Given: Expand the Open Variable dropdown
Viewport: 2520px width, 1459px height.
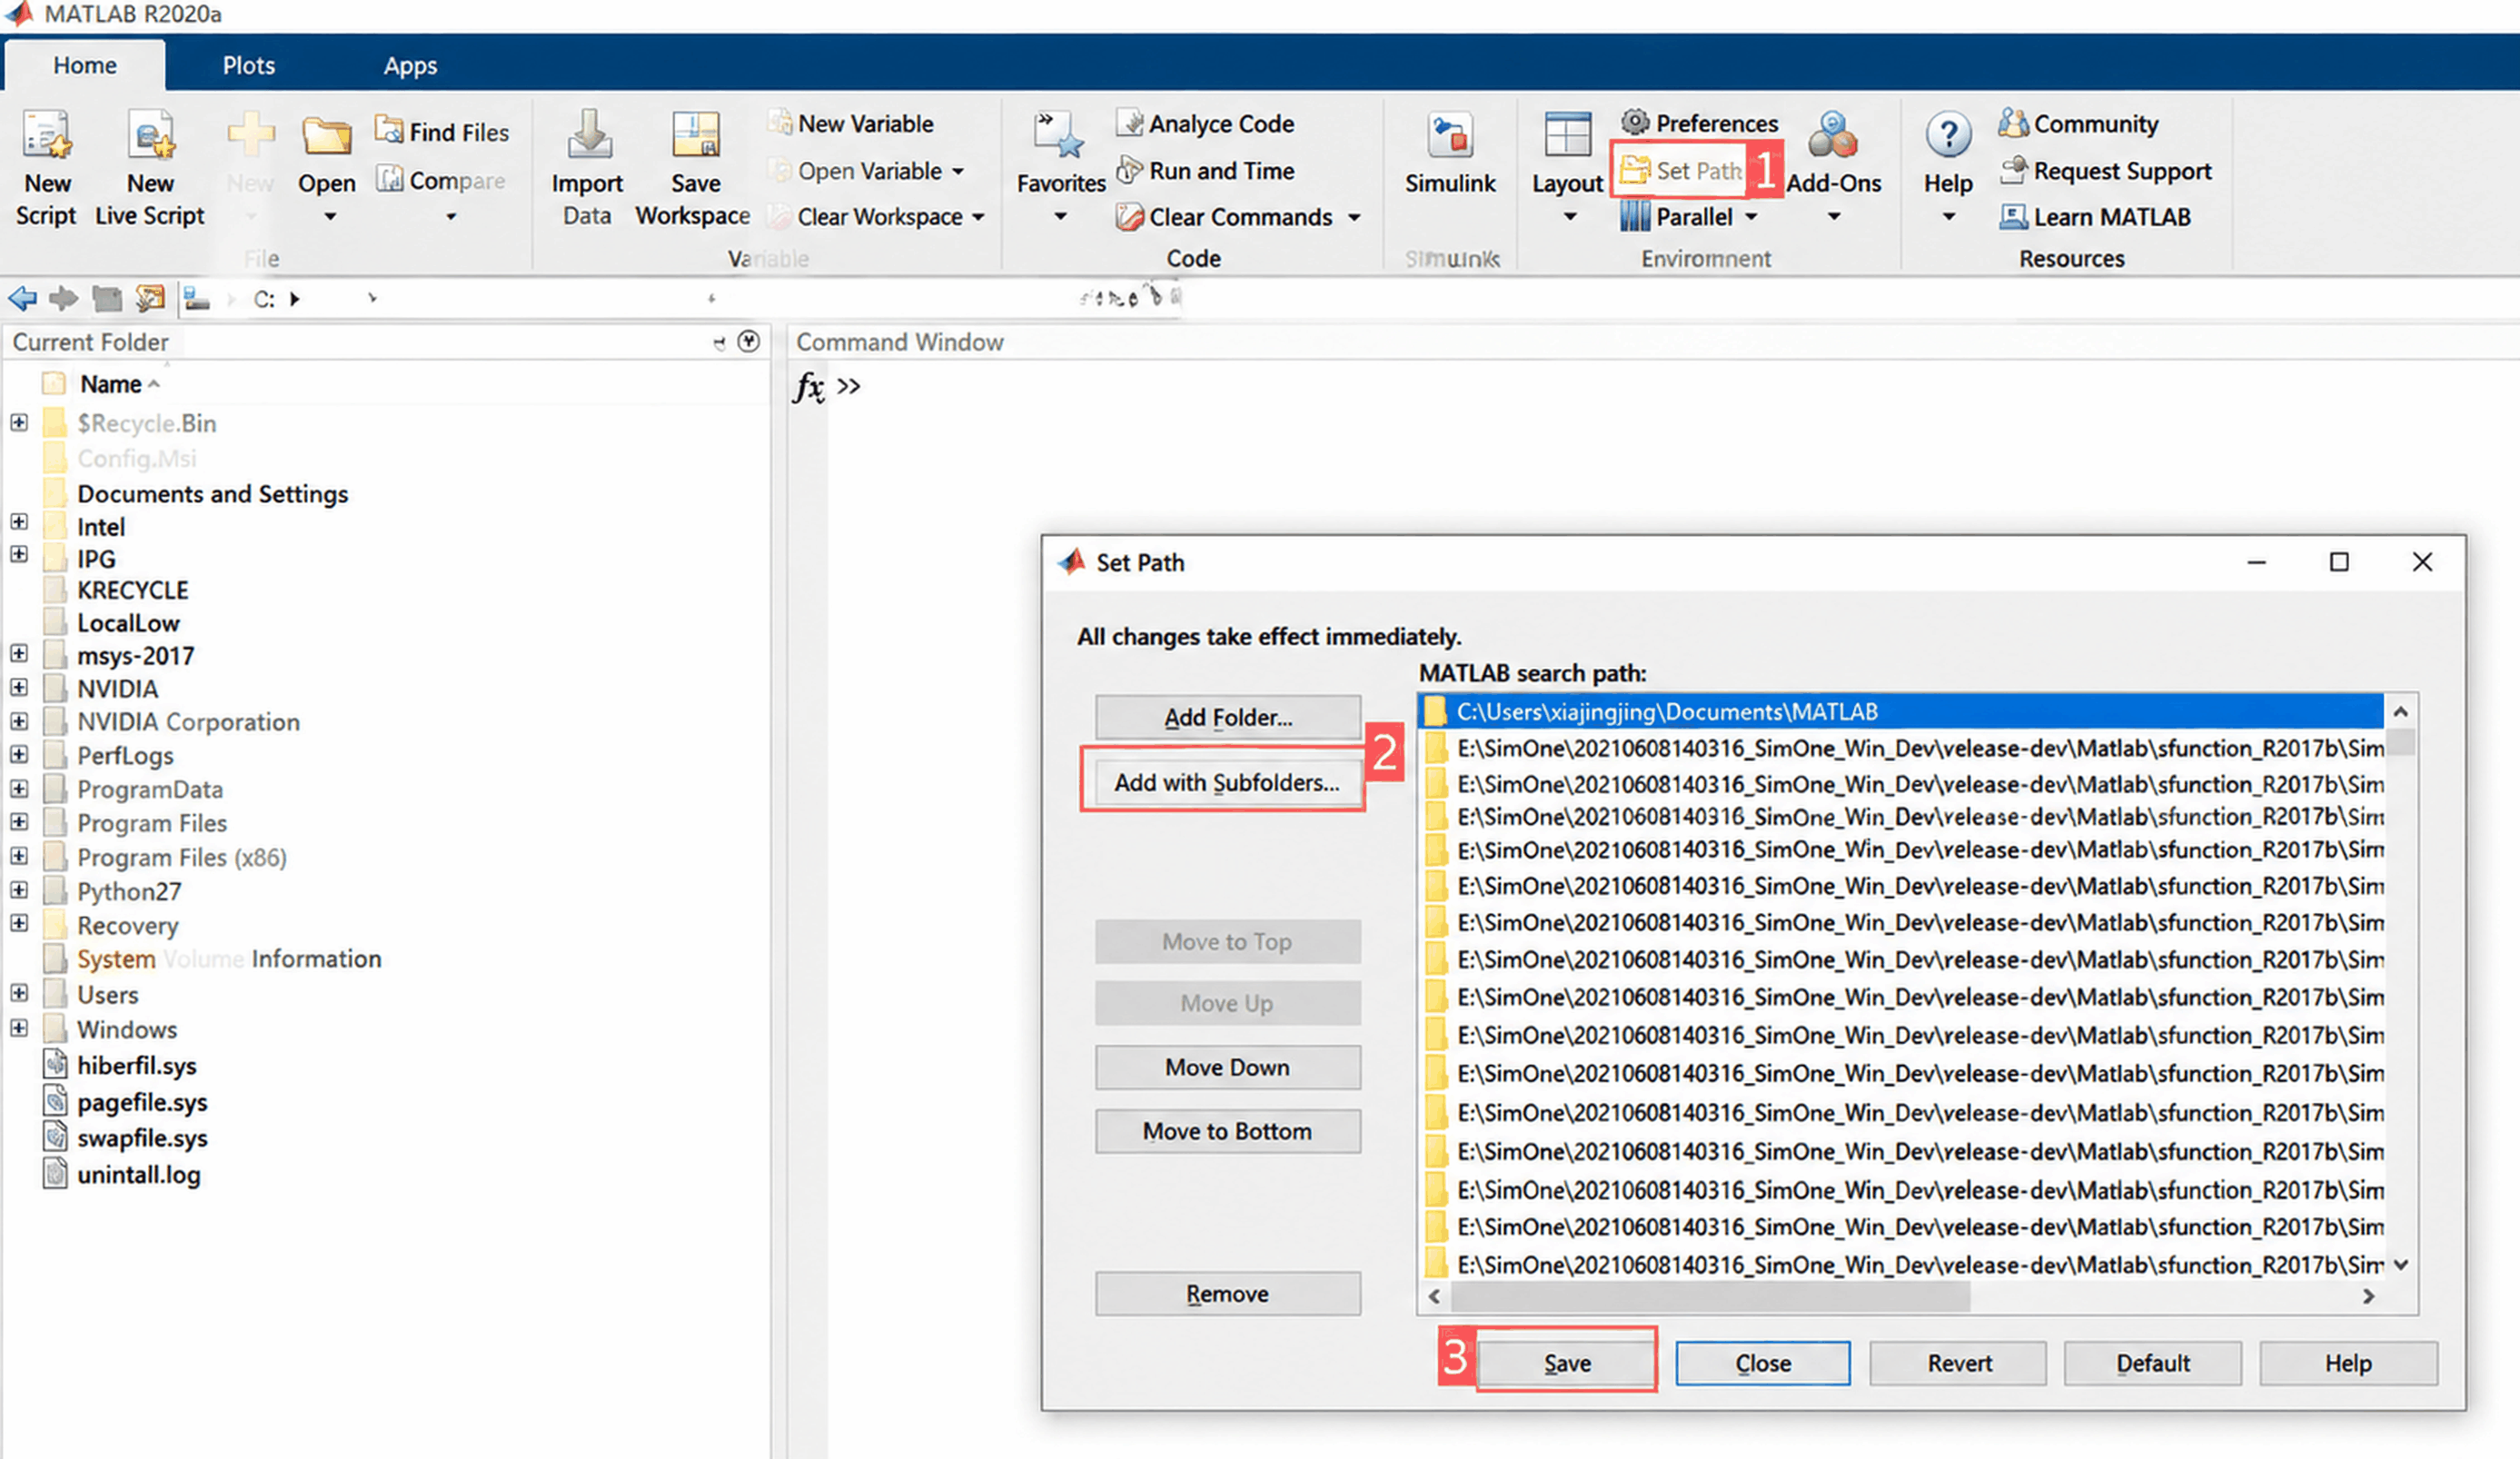Looking at the screenshot, I should pyautogui.click(x=958, y=172).
